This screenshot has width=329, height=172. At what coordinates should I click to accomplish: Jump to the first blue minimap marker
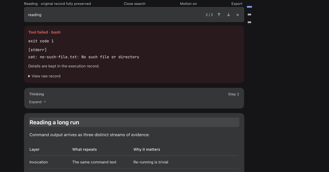(249, 7)
